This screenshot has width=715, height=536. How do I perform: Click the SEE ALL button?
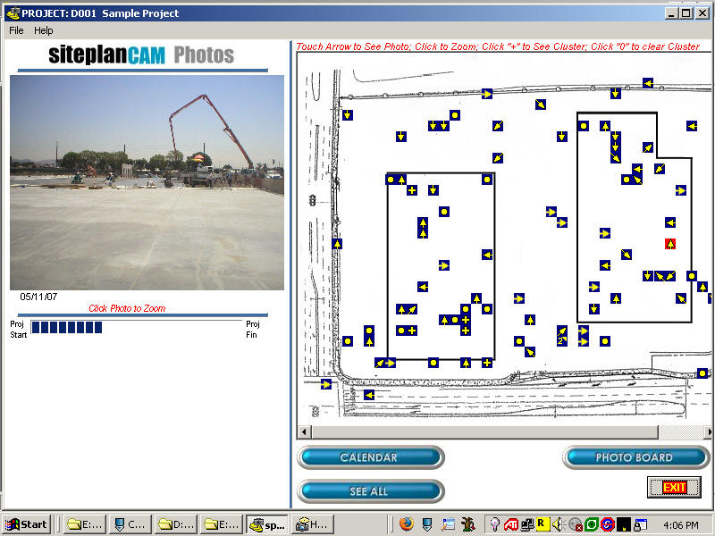(370, 490)
